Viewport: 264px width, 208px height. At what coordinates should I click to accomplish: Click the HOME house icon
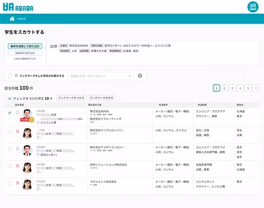pyautogui.click(x=12, y=19)
